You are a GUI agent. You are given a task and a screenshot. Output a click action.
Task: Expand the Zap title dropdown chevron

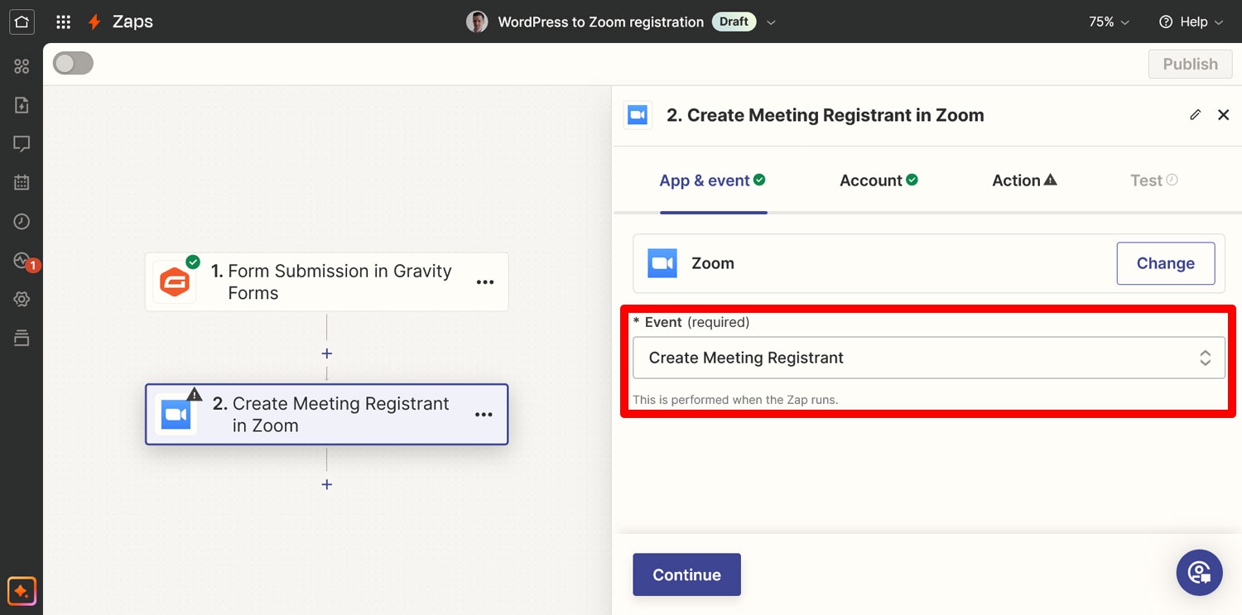[771, 22]
